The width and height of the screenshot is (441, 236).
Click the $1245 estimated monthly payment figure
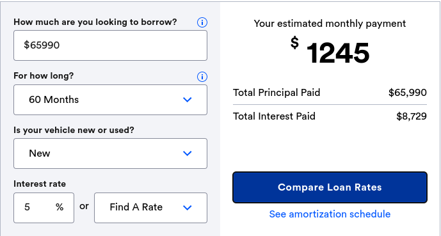(x=330, y=52)
